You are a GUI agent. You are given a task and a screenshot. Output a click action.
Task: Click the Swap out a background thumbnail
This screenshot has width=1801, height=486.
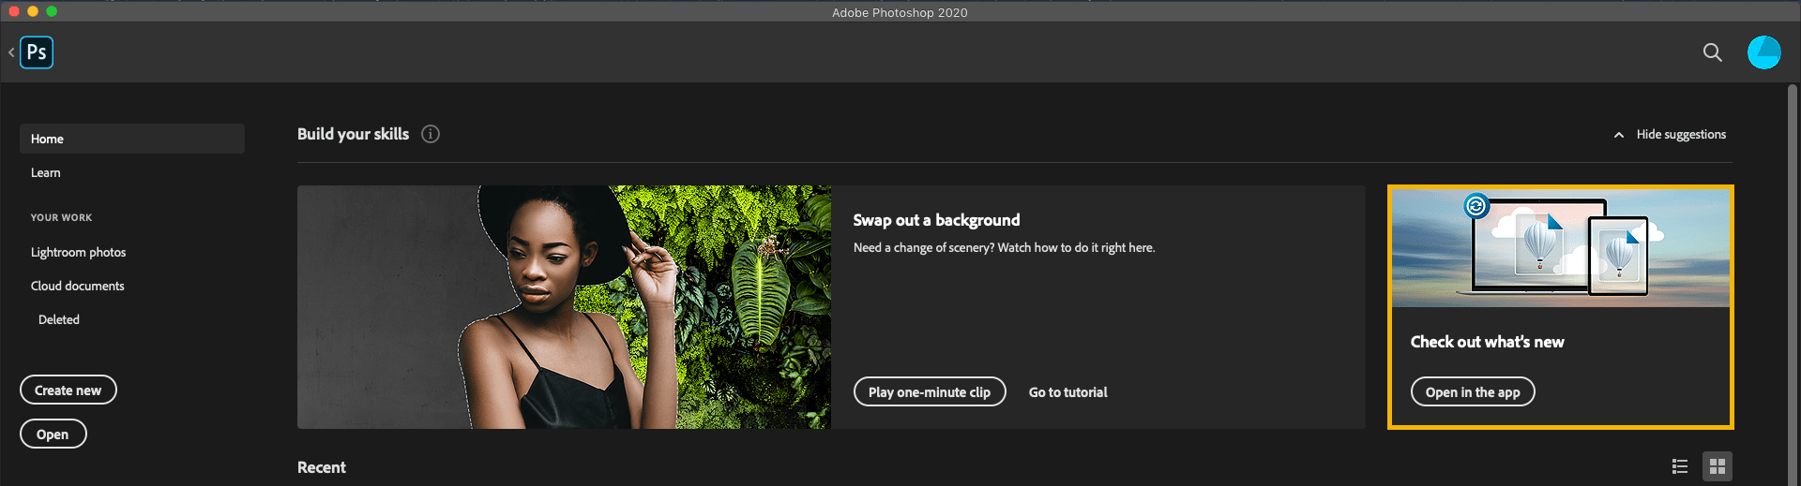pyautogui.click(x=564, y=307)
